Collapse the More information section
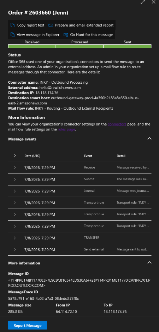The height and width of the screenshot is (332, 159). [x=149, y=262]
